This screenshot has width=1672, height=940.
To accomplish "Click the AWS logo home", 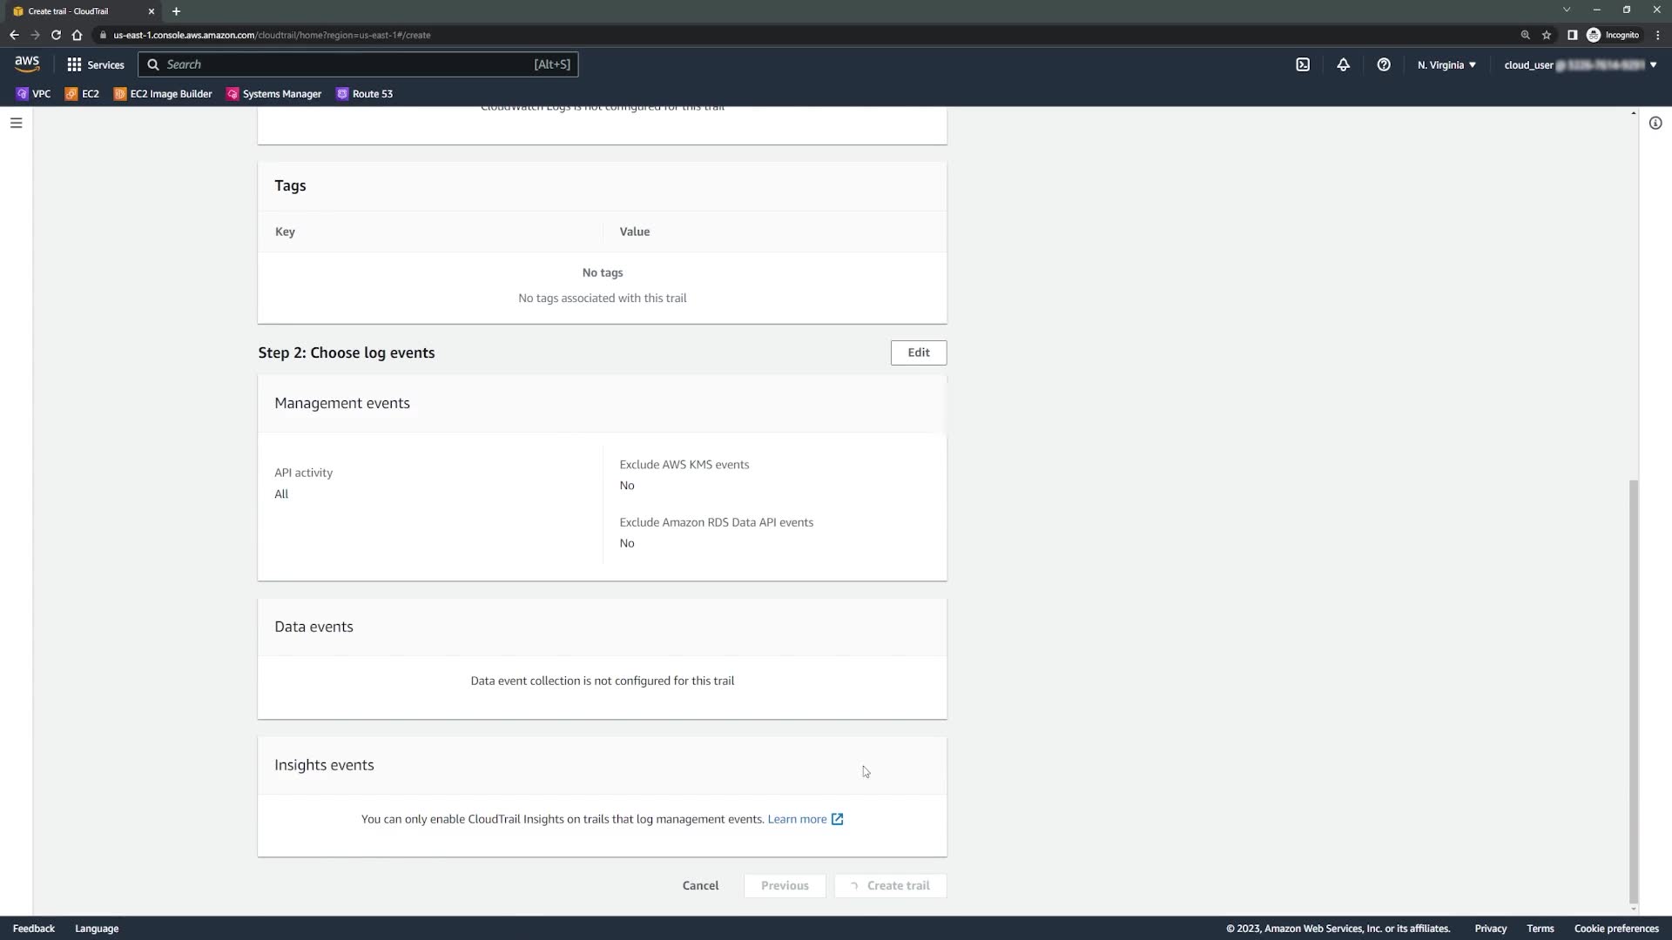I will tap(27, 64).
